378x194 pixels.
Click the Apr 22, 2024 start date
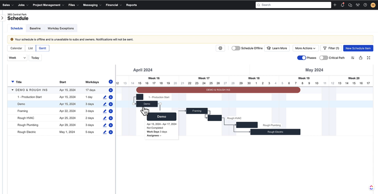coord(68,111)
